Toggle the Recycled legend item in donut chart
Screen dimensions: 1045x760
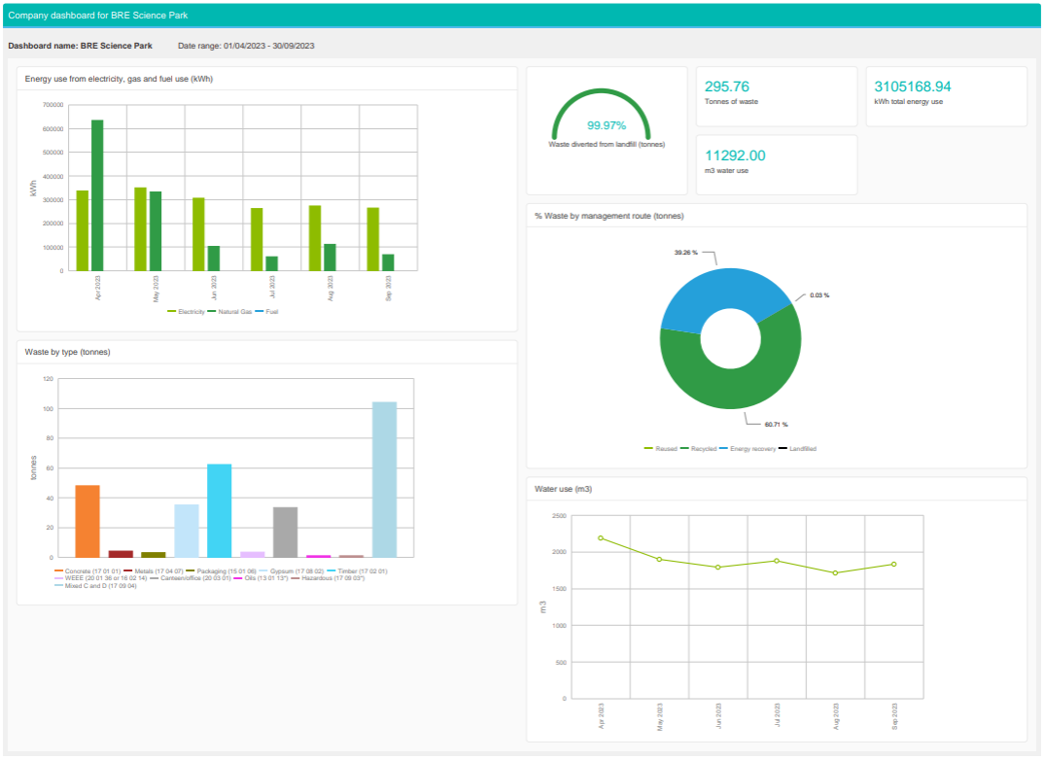coord(698,449)
